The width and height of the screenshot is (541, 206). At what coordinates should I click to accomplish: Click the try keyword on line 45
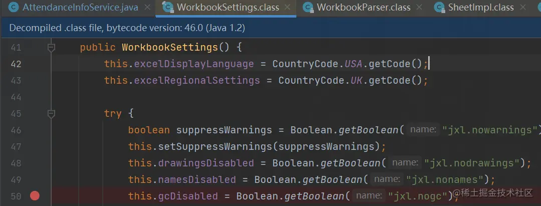(113, 113)
